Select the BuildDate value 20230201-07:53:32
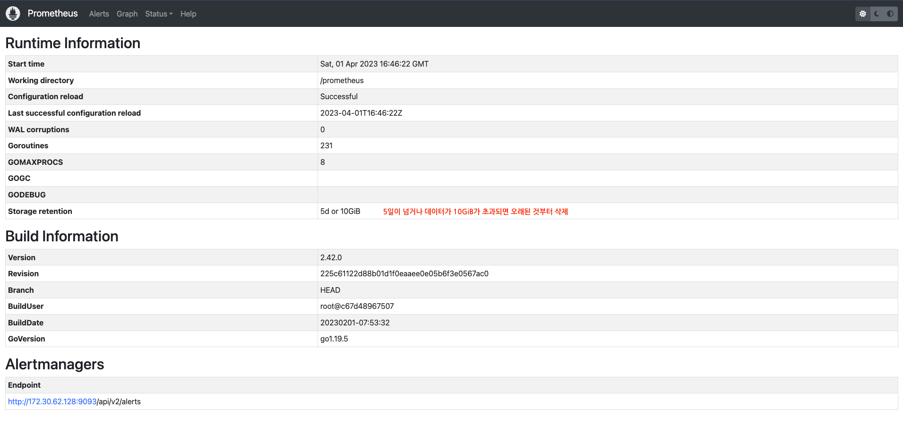 355,323
